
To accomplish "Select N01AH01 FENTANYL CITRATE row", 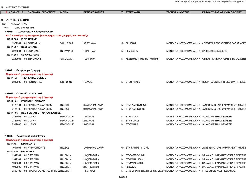I will point(26,101).
